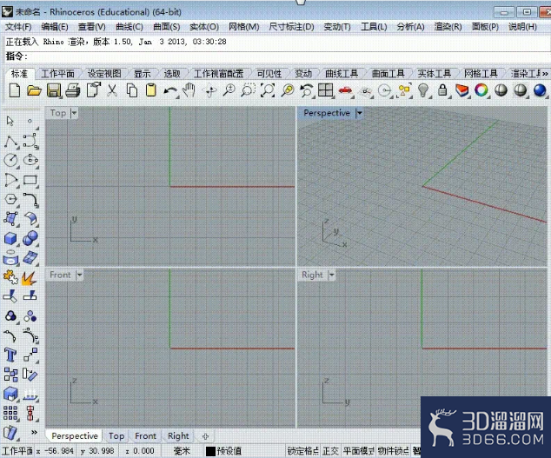Click the 指令 command input line
Image resolution: width=551 pixels, height=458 pixels.
coord(277,56)
